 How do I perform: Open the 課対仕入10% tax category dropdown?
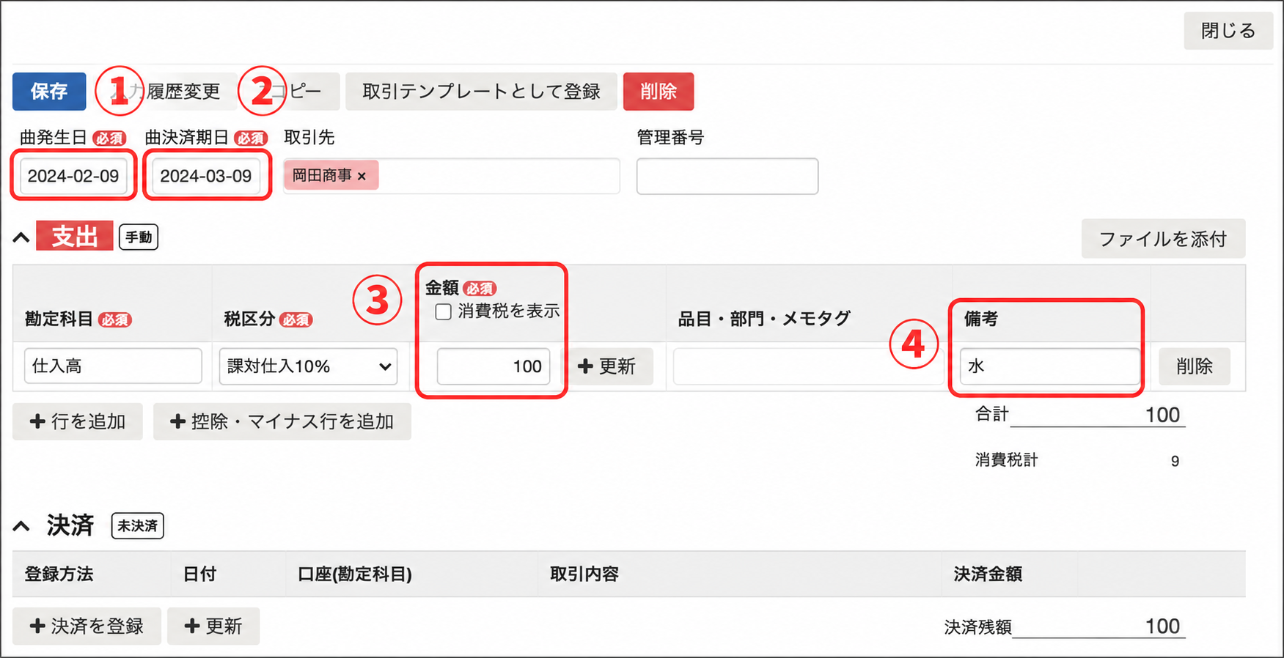pyautogui.click(x=308, y=366)
